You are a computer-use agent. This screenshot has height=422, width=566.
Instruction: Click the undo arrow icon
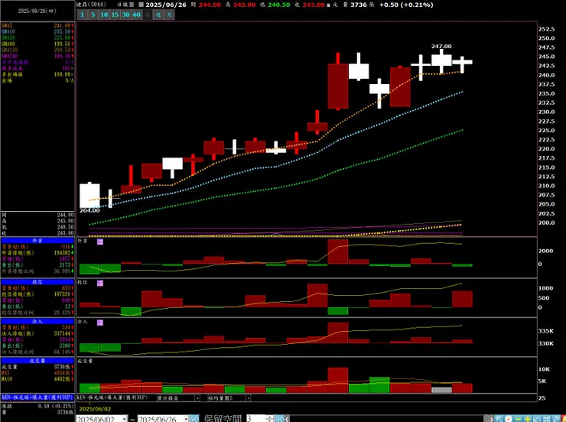[x=537, y=418]
